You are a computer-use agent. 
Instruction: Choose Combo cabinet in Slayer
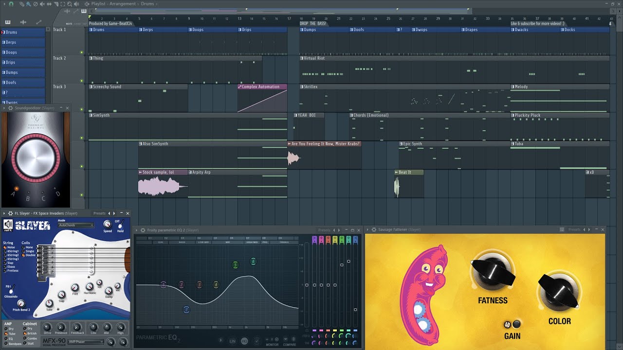pos(30,338)
